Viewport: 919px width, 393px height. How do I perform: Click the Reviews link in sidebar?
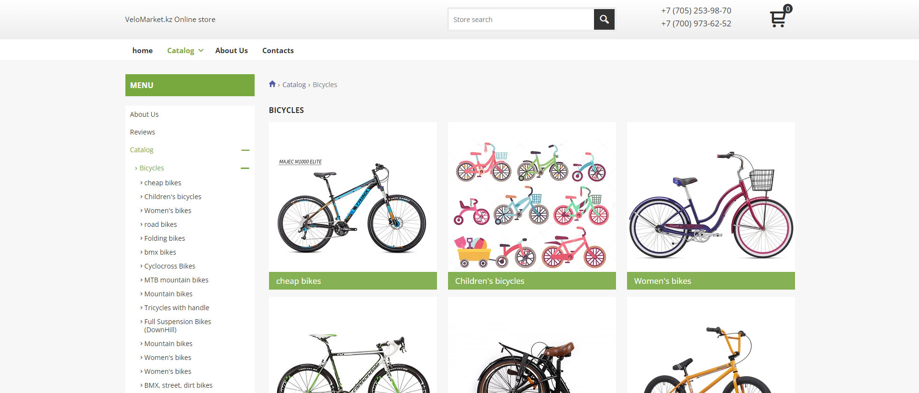(x=143, y=132)
